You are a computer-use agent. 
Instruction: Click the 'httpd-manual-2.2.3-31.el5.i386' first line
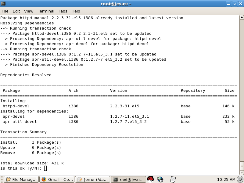click(x=92, y=18)
